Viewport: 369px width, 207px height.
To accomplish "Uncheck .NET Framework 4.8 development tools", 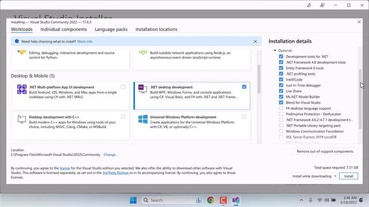I will click(281, 62).
